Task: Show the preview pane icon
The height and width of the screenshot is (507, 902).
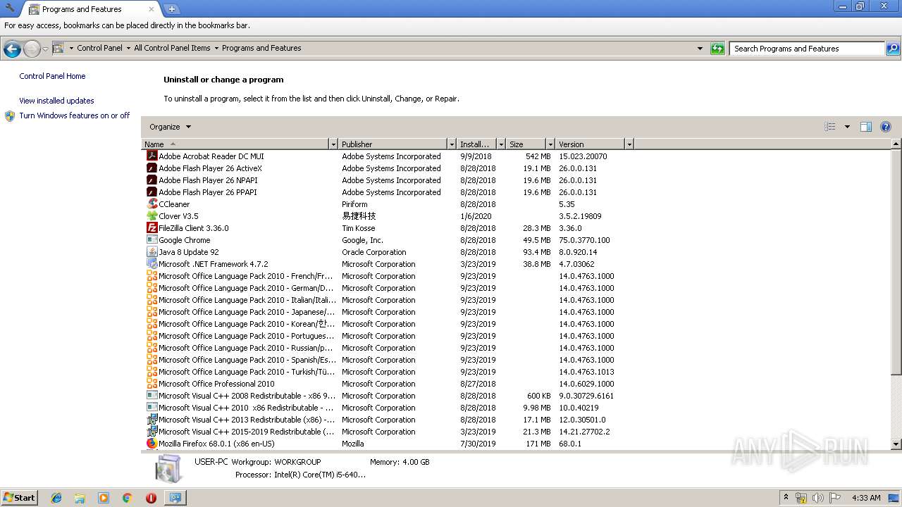Action: tap(866, 127)
